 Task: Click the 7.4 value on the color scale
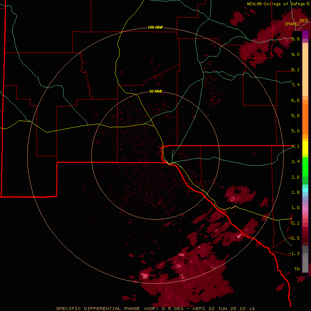pos(295,85)
